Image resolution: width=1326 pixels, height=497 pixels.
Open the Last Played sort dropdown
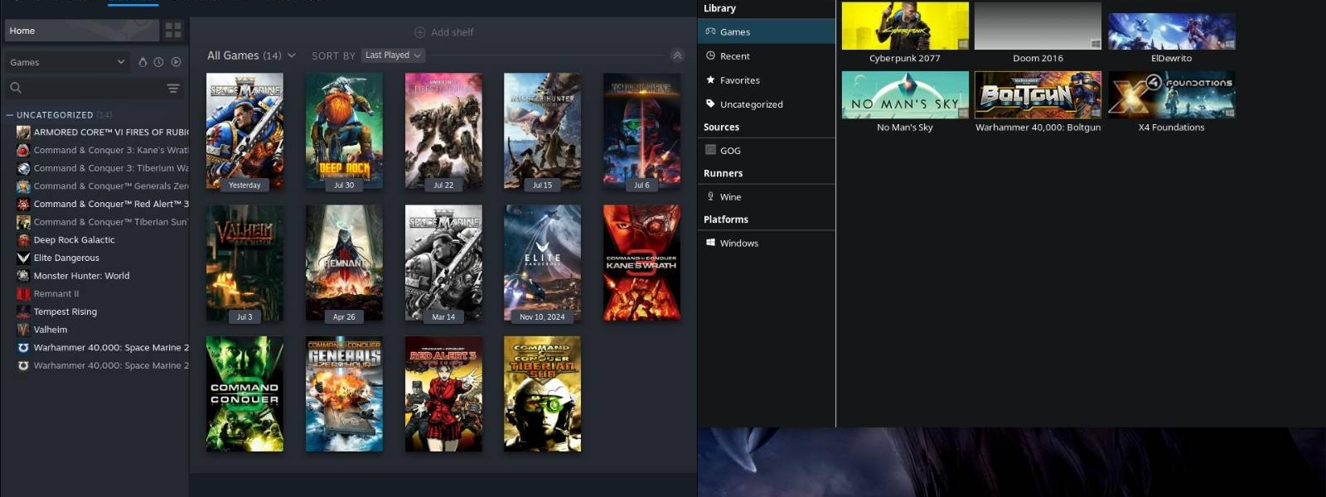(x=393, y=55)
